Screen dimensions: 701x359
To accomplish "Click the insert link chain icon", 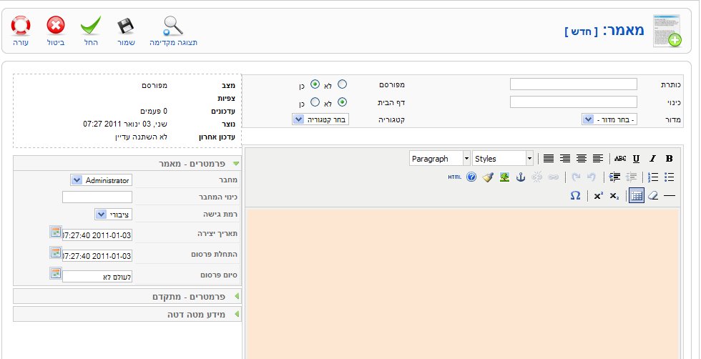I will (x=554, y=177).
